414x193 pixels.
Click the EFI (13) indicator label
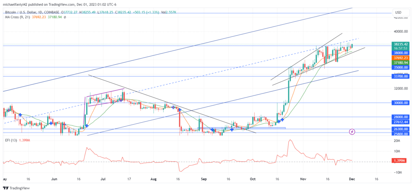click(x=12, y=140)
